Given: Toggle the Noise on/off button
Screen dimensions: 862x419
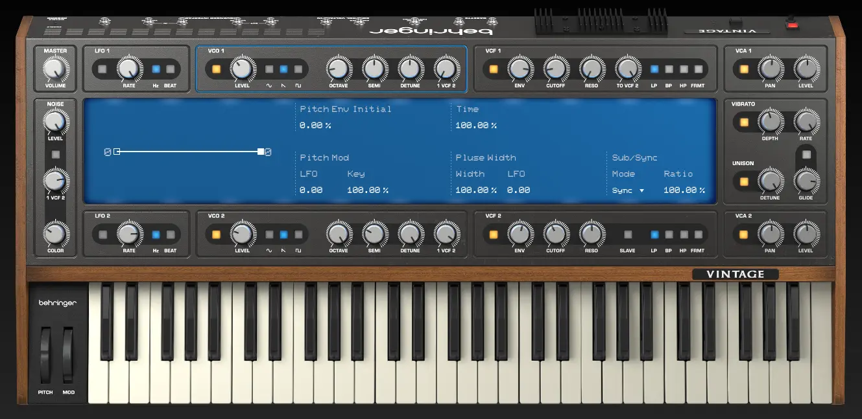Looking at the screenshot, I should click(56, 154).
